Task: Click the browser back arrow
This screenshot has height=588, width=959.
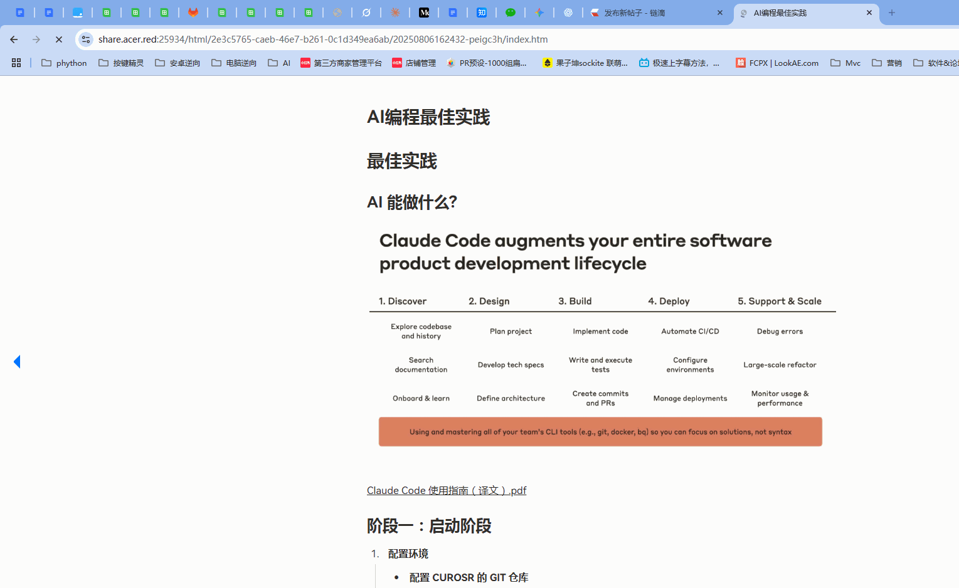Action: coord(14,39)
